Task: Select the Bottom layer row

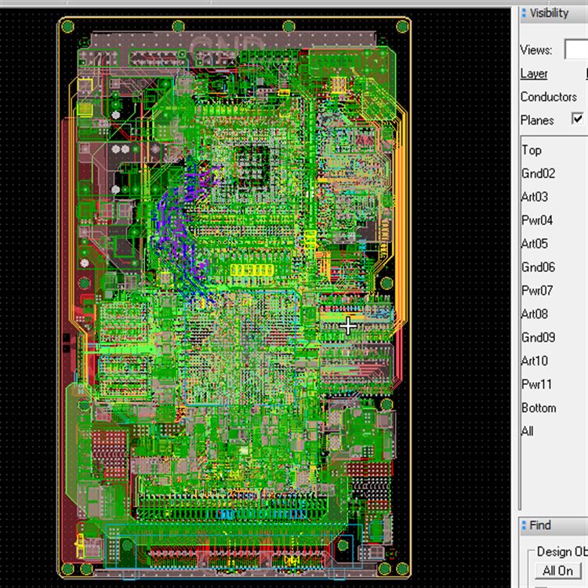Action: click(539, 408)
